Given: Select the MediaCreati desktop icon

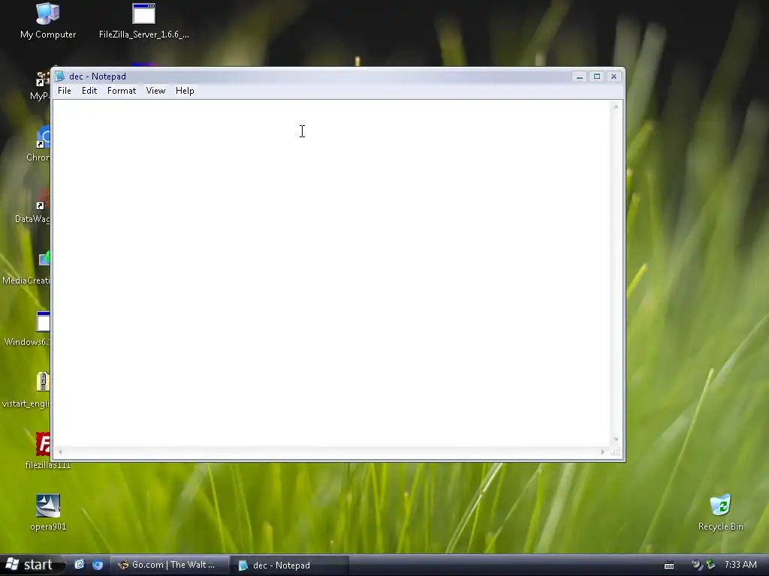Looking at the screenshot, I should click(x=26, y=268).
